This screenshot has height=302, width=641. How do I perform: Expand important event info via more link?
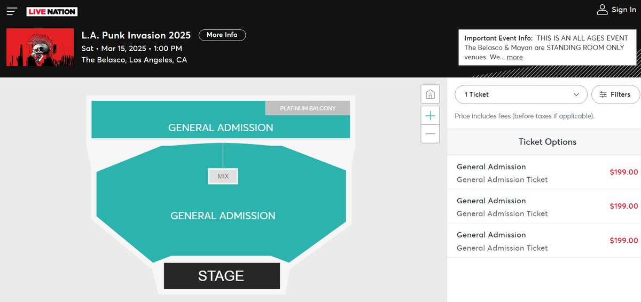pyautogui.click(x=514, y=57)
